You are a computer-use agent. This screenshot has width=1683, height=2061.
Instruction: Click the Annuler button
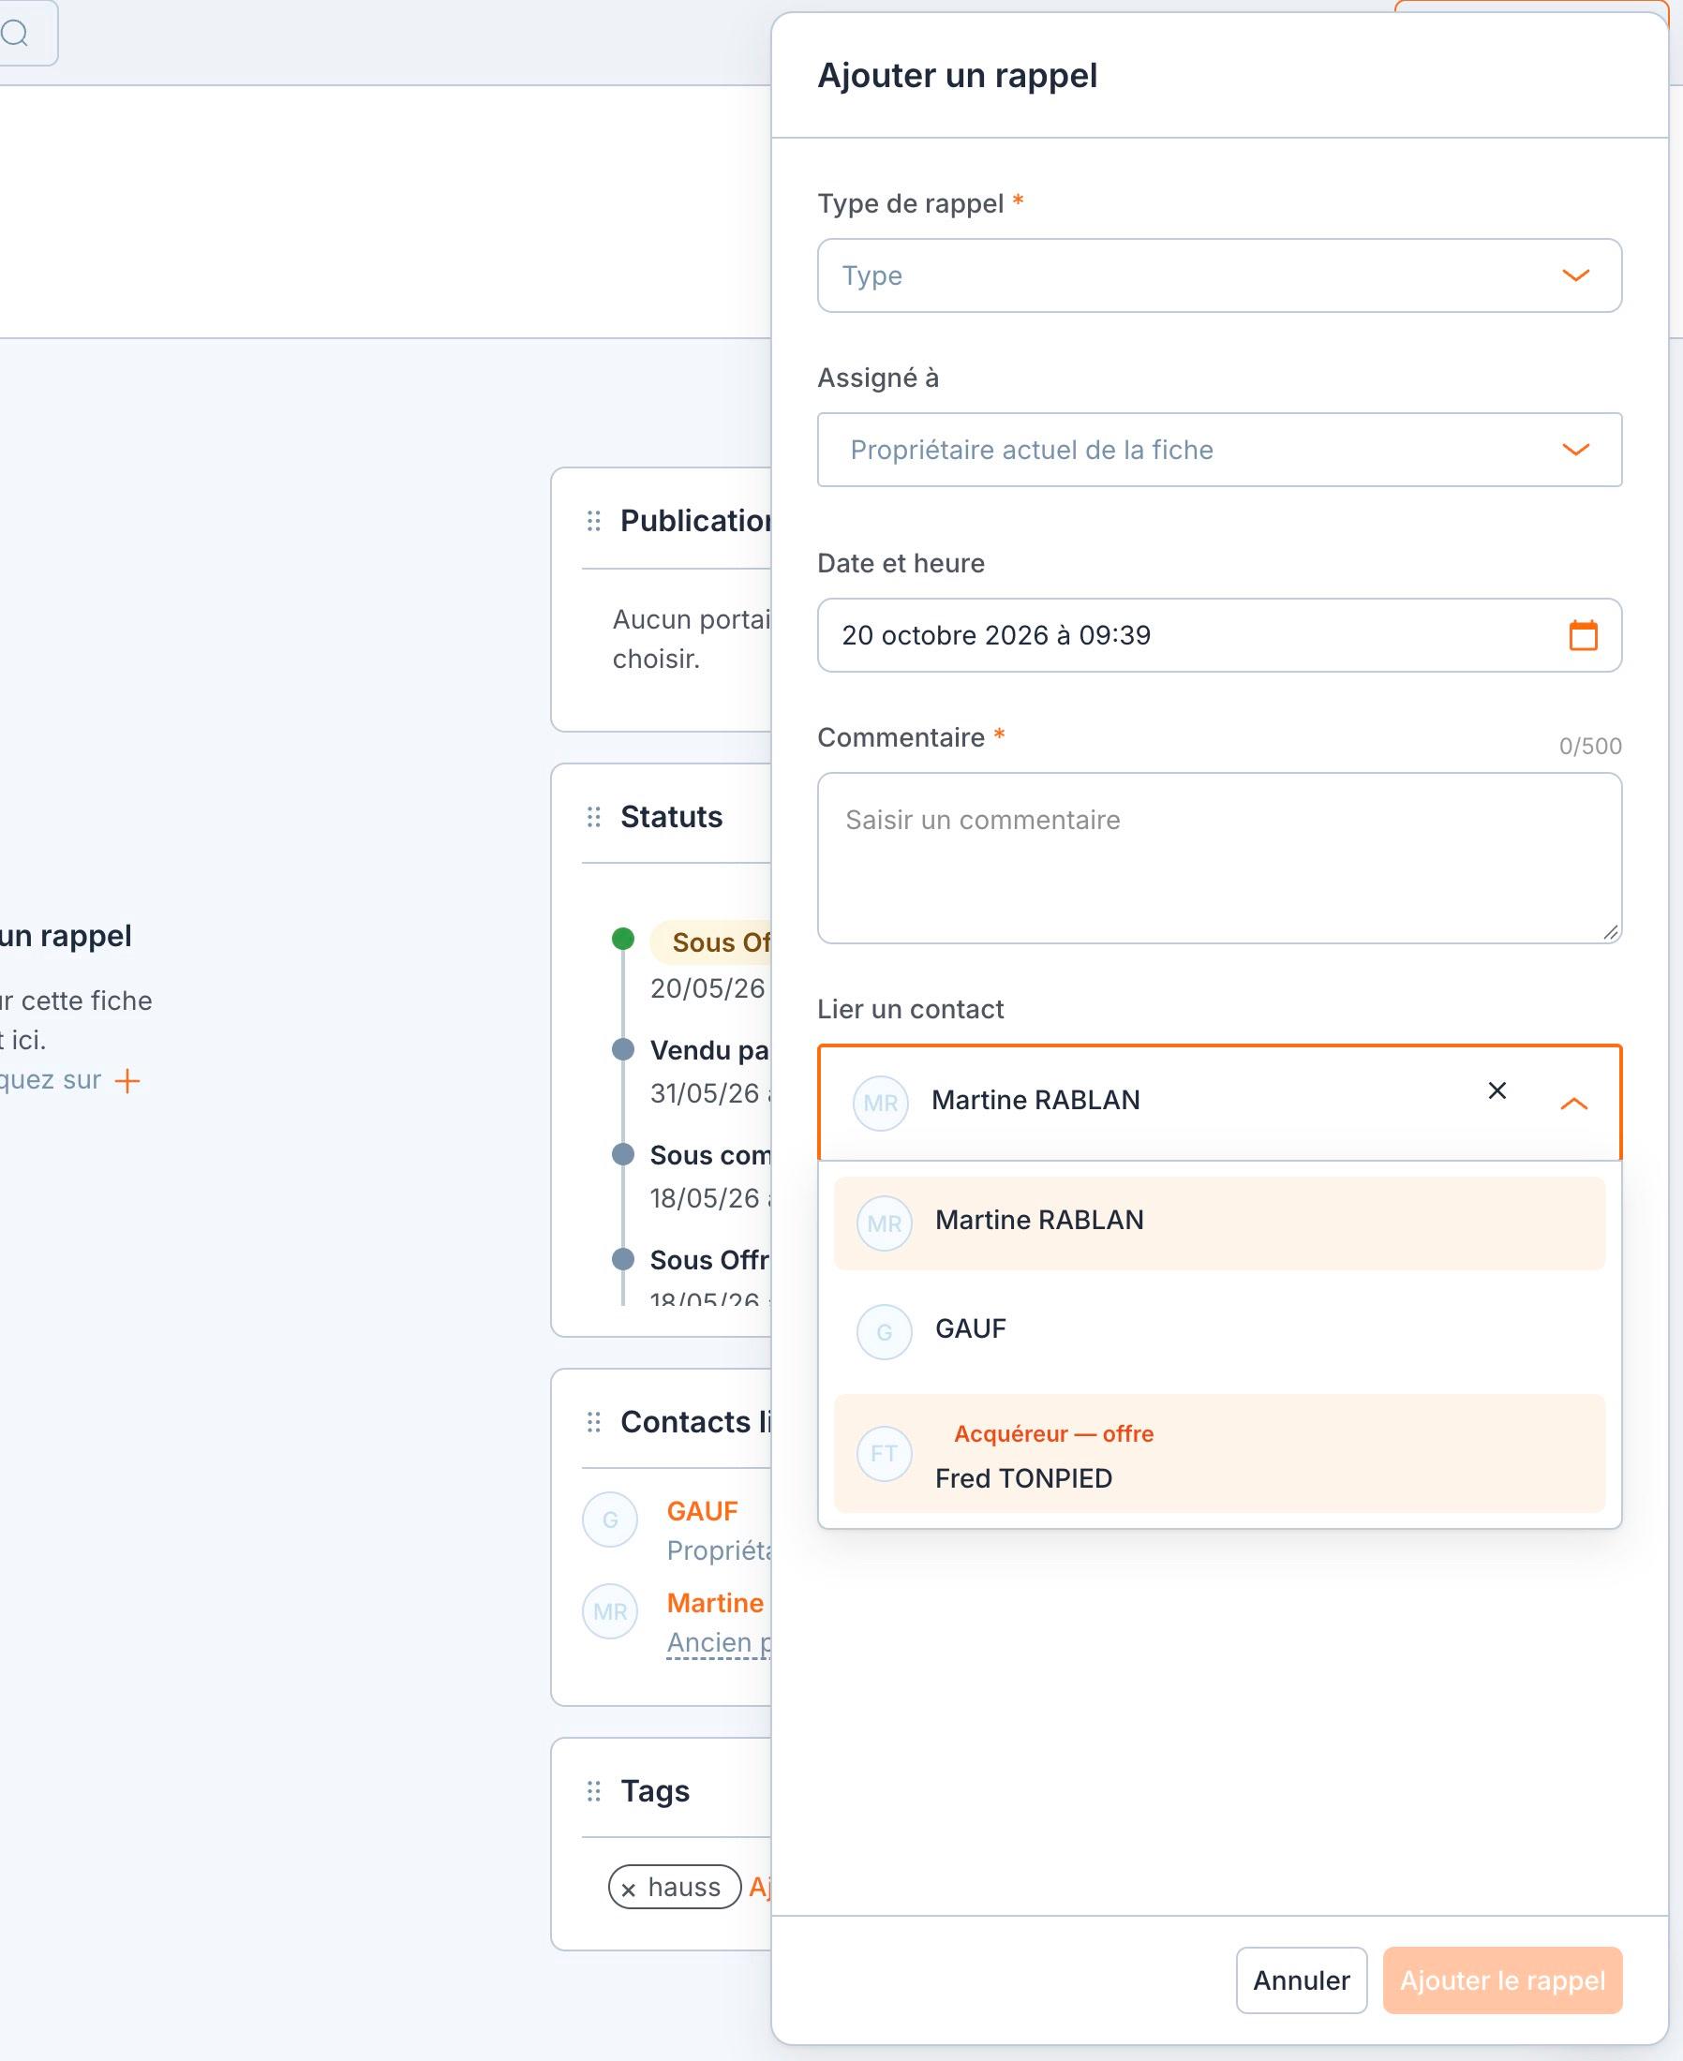[x=1301, y=1979]
